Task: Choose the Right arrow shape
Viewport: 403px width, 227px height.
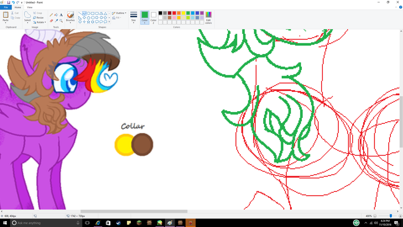Action: pyautogui.click(x=97, y=18)
